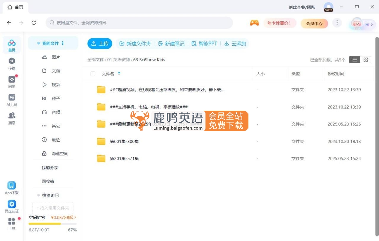Collapse the 快捷访问 section
This screenshot has width=379, height=241.
[38, 196]
